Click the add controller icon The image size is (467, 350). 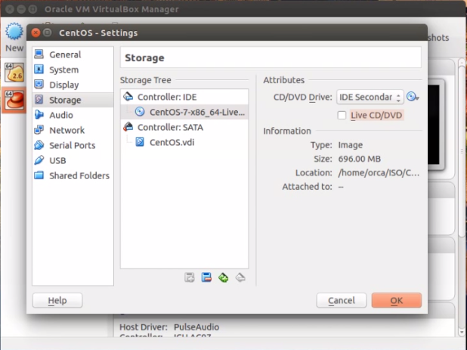(x=224, y=277)
